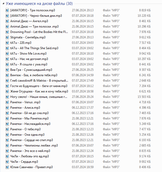The image size is (162, 172).
Task: Select file 'tATu - Я сошла с ума.mp3'
Action: 29,64
